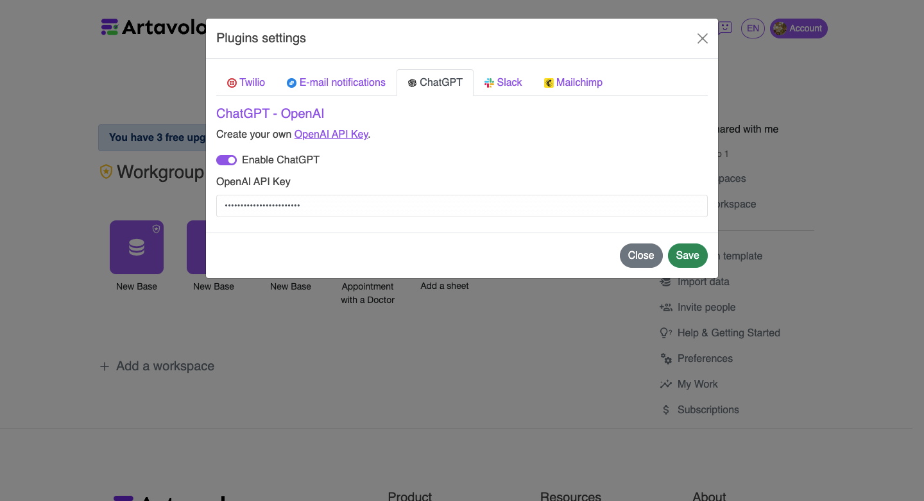
Task: Click the Preferences entry in the sidebar
Action: click(x=705, y=358)
